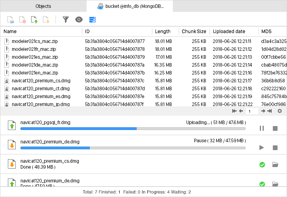Select file navicat120_premium_cs.dmg in the table
Screen dimensions: 287x197
coord(41,81)
